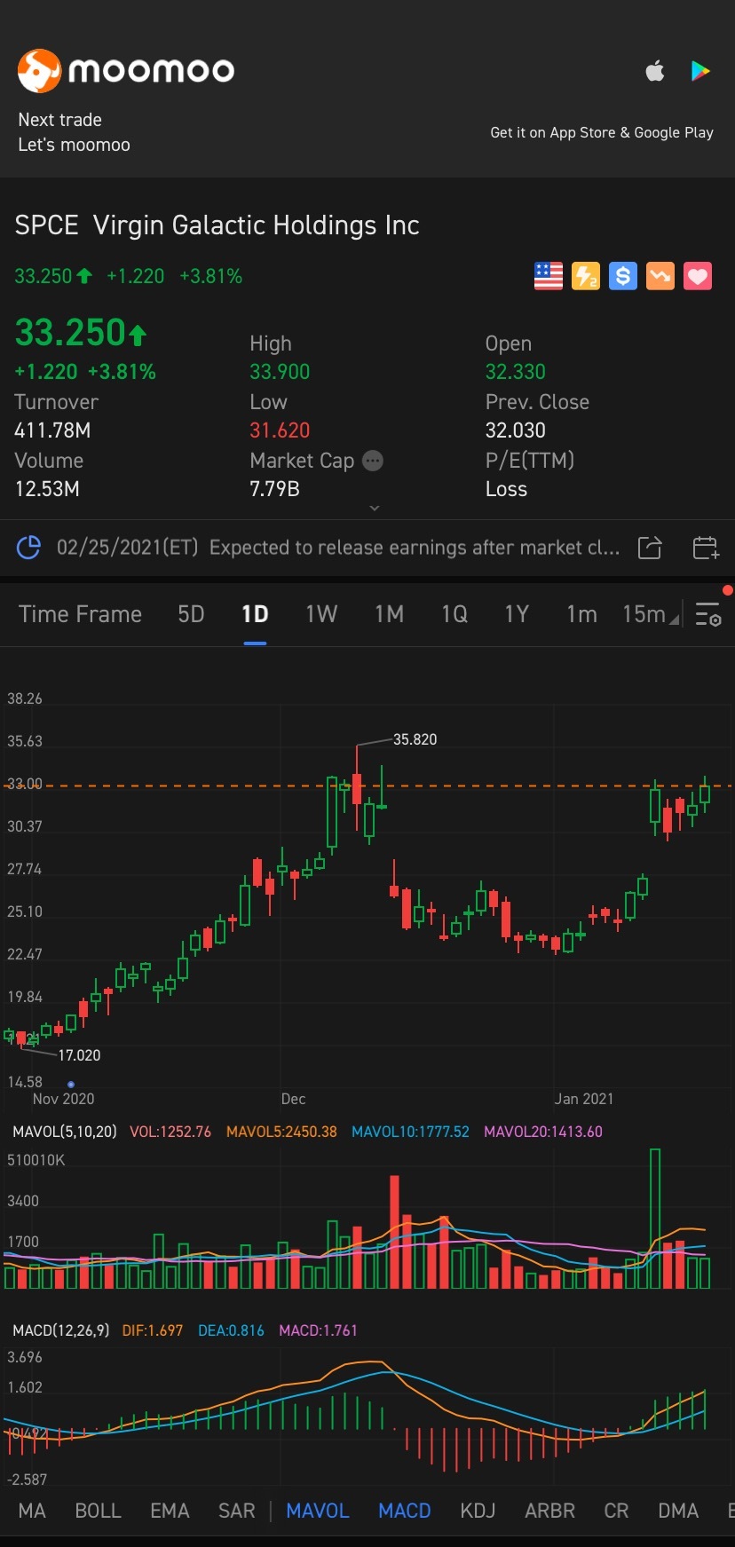Viewport: 735px width, 1547px height.
Task: Tap the 17.020 low price label
Action: (x=79, y=1055)
